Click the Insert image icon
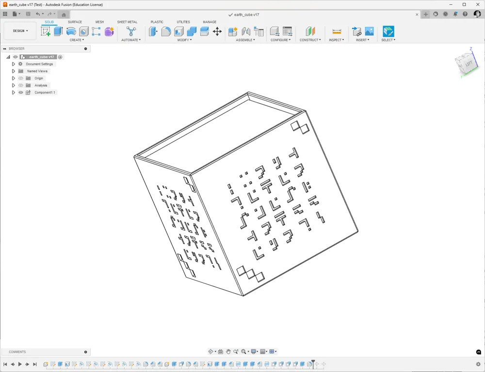Viewport: 485px width, 372px height. point(369,31)
